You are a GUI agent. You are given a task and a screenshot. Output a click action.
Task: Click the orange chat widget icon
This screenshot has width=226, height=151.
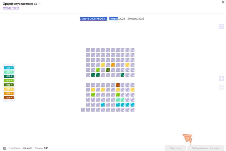[x=187, y=139]
